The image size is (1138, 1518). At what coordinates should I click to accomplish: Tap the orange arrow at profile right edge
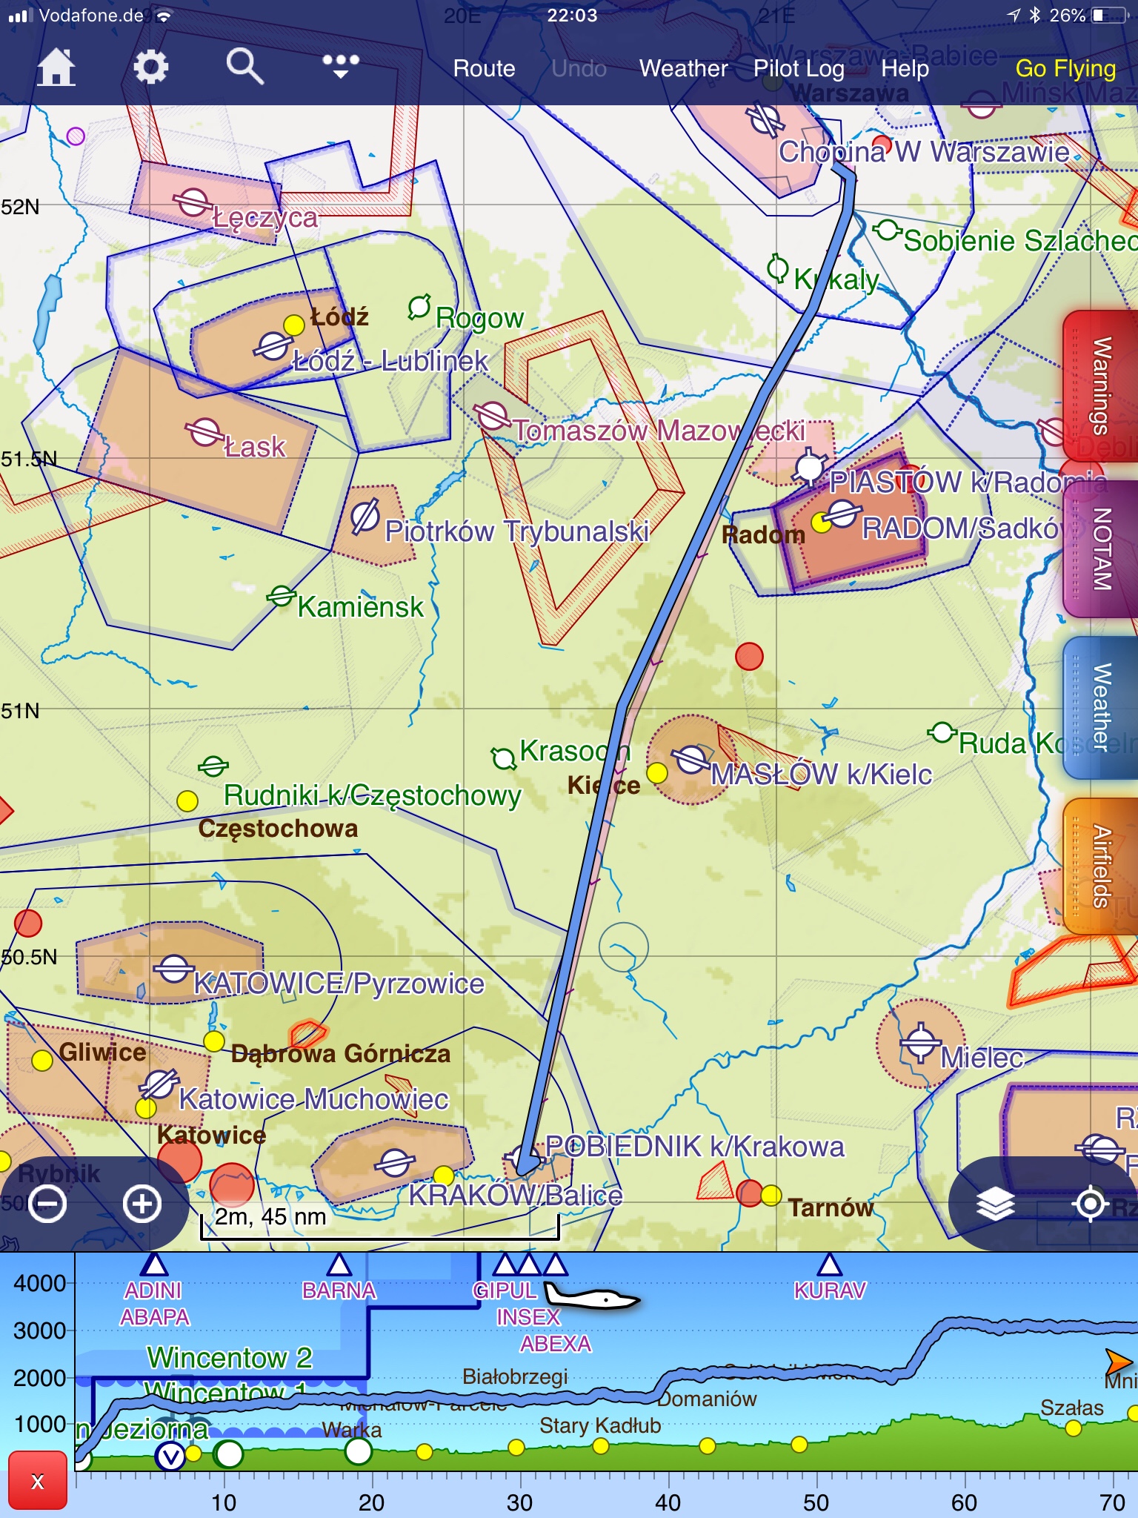pyautogui.click(x=1118, y=1362)
